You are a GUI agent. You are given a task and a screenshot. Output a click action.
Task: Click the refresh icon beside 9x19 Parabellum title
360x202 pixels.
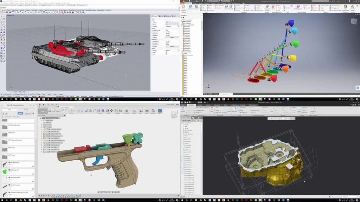tap(31, 105)
